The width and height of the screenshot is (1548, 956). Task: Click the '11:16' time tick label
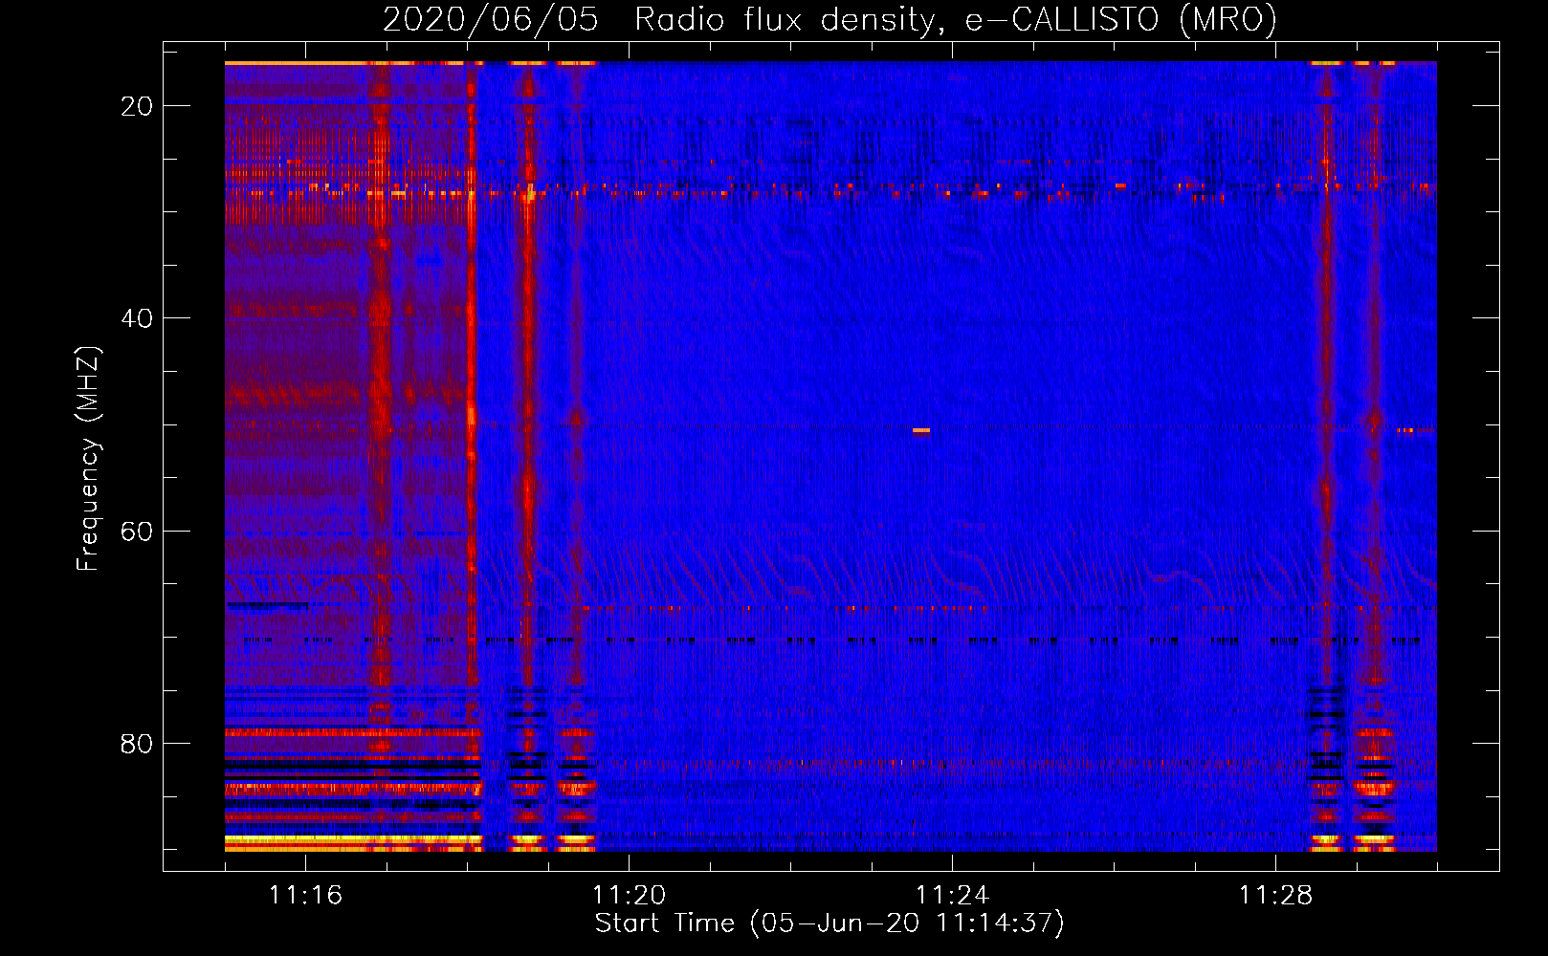point(305,895)
